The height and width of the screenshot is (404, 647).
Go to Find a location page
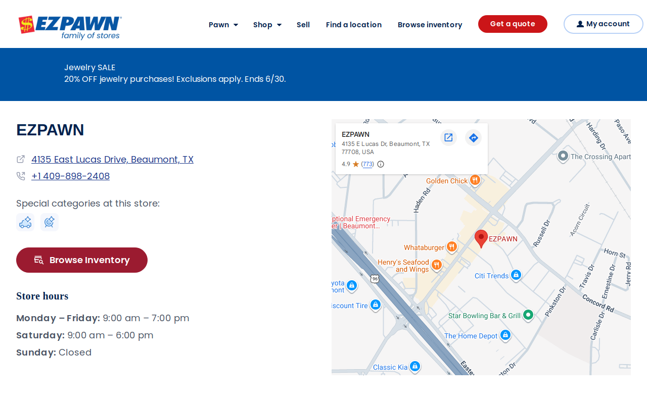tap(354, 25)
